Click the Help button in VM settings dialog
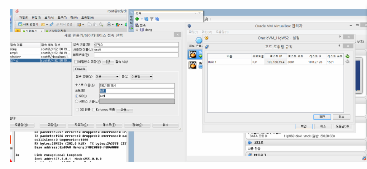Screen dimensions: 367x169 pos(342,126)
